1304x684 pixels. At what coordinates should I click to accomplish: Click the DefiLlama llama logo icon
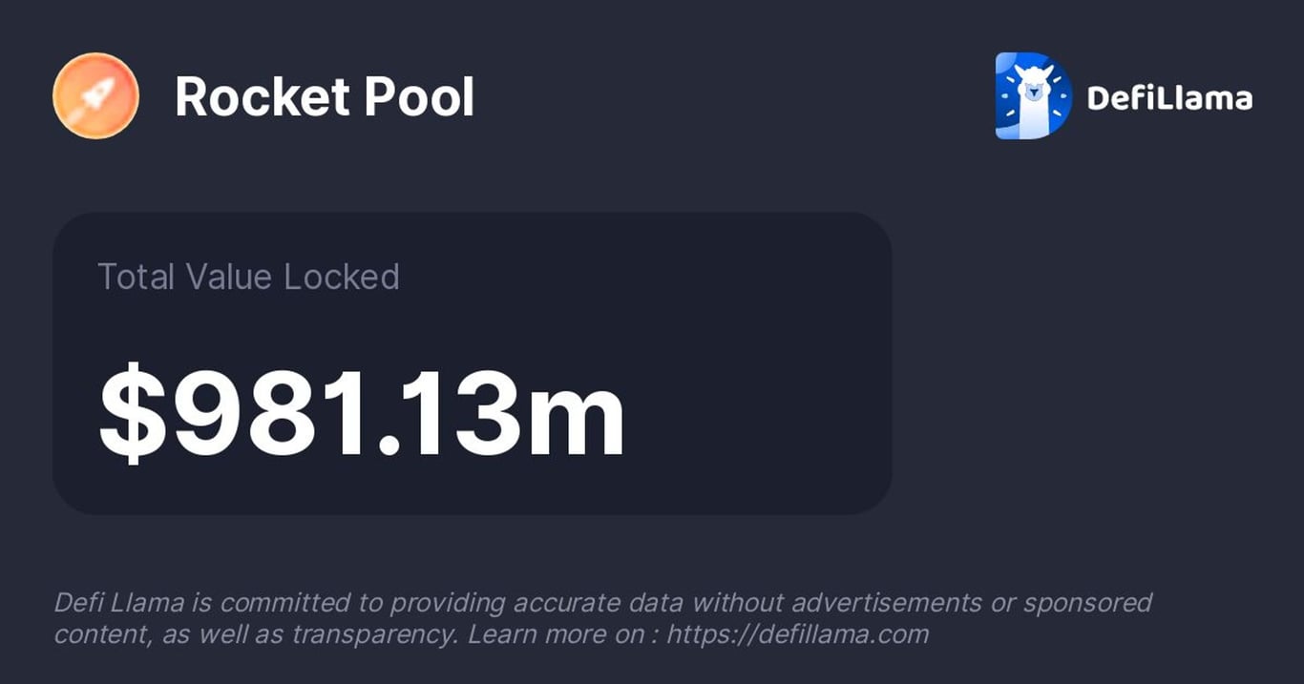point(1034,96)
